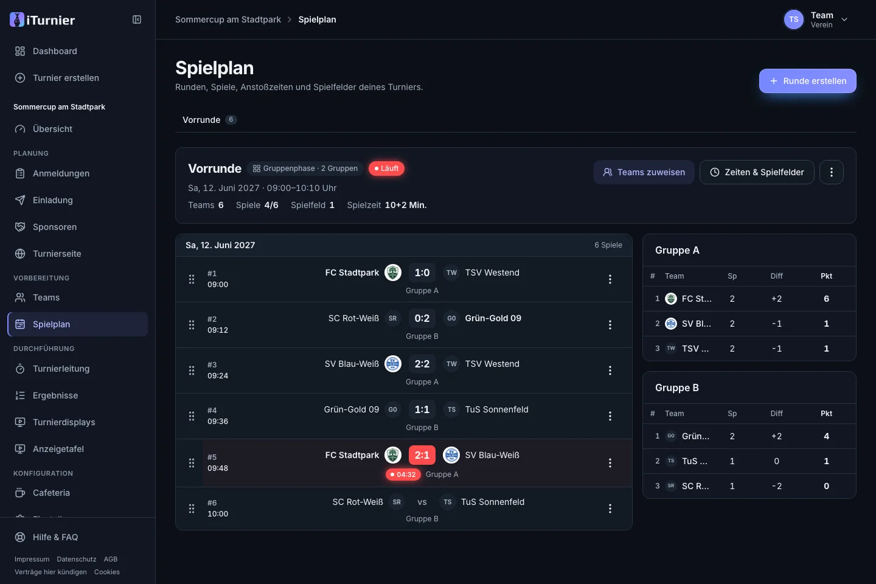Expand the Team Verein account dropdown
This screenshot has width=876, height=584.
(817, 19)
